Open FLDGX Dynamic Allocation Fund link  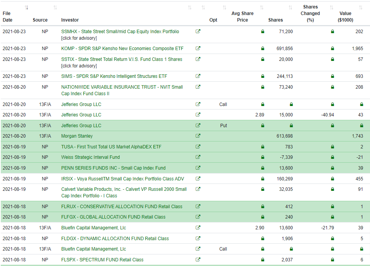[x=115, y=239]
